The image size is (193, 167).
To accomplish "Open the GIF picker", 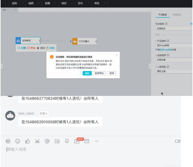I will (8, 141).
